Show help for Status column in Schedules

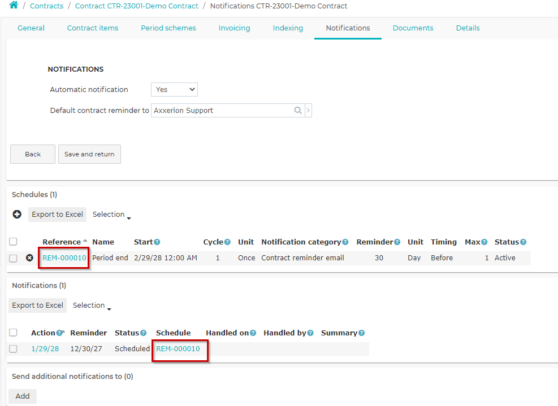(523, 242)
